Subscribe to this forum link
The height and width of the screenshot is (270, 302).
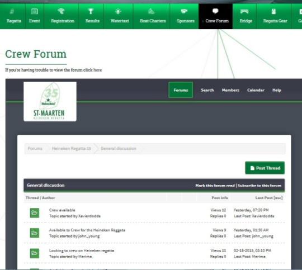click(259, 186)
